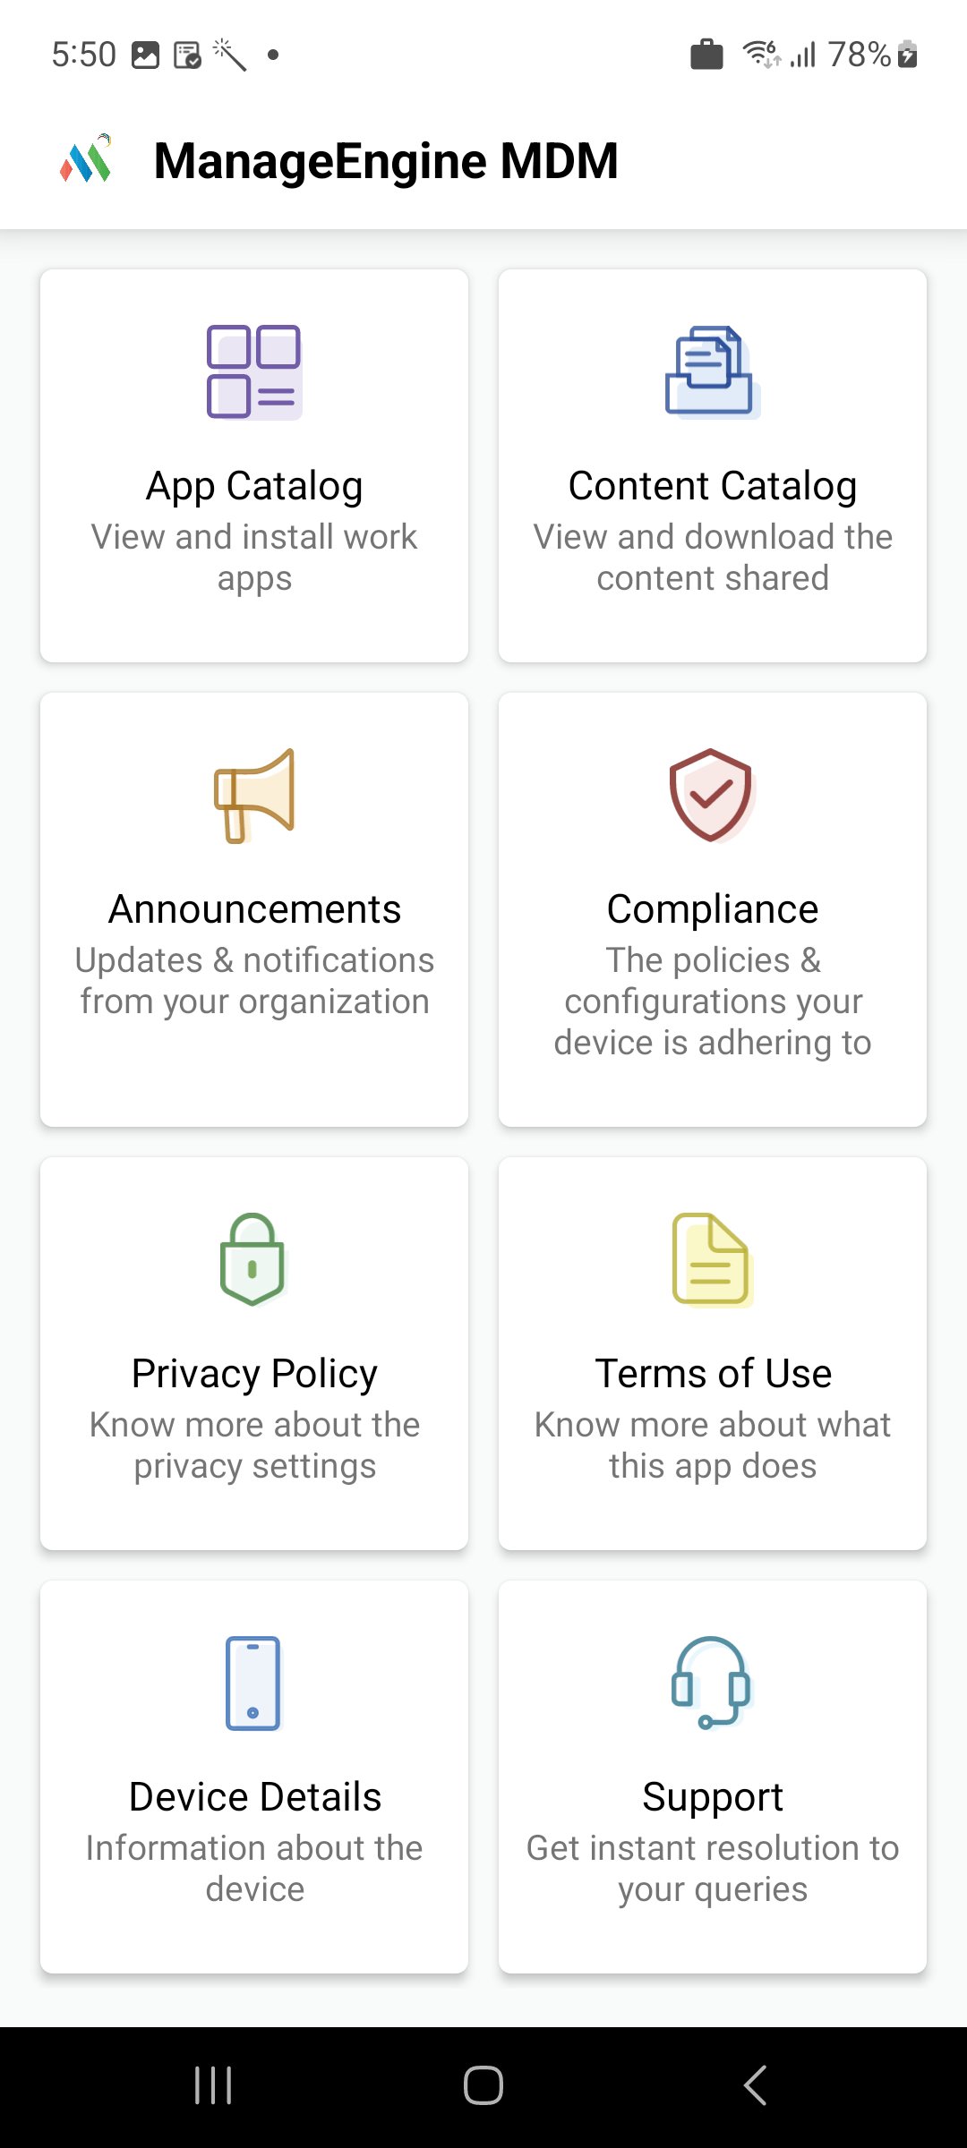Tap the App Catalog grid icon
967x2148 pixels.
pyautogui.click(x=254, y=371)
